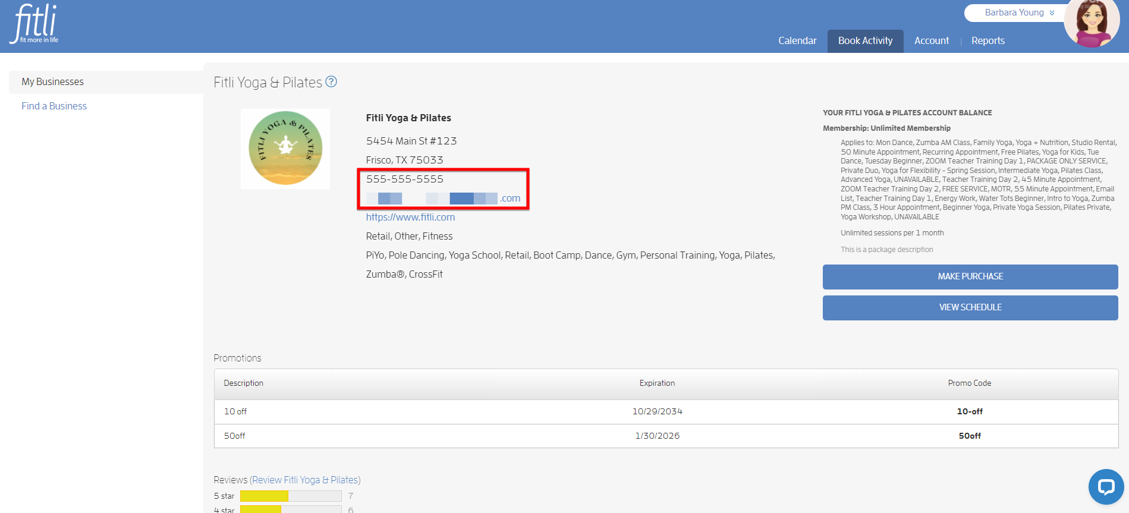Click the phone number 555-555-5555
The width and height of the screenshot is (1129, 513).
405,179
